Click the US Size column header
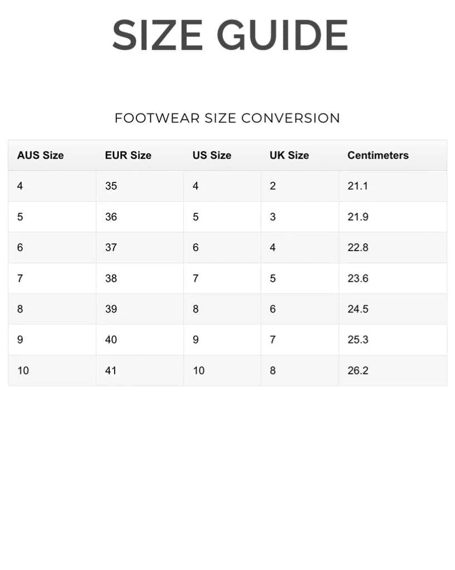 (212, 155)
